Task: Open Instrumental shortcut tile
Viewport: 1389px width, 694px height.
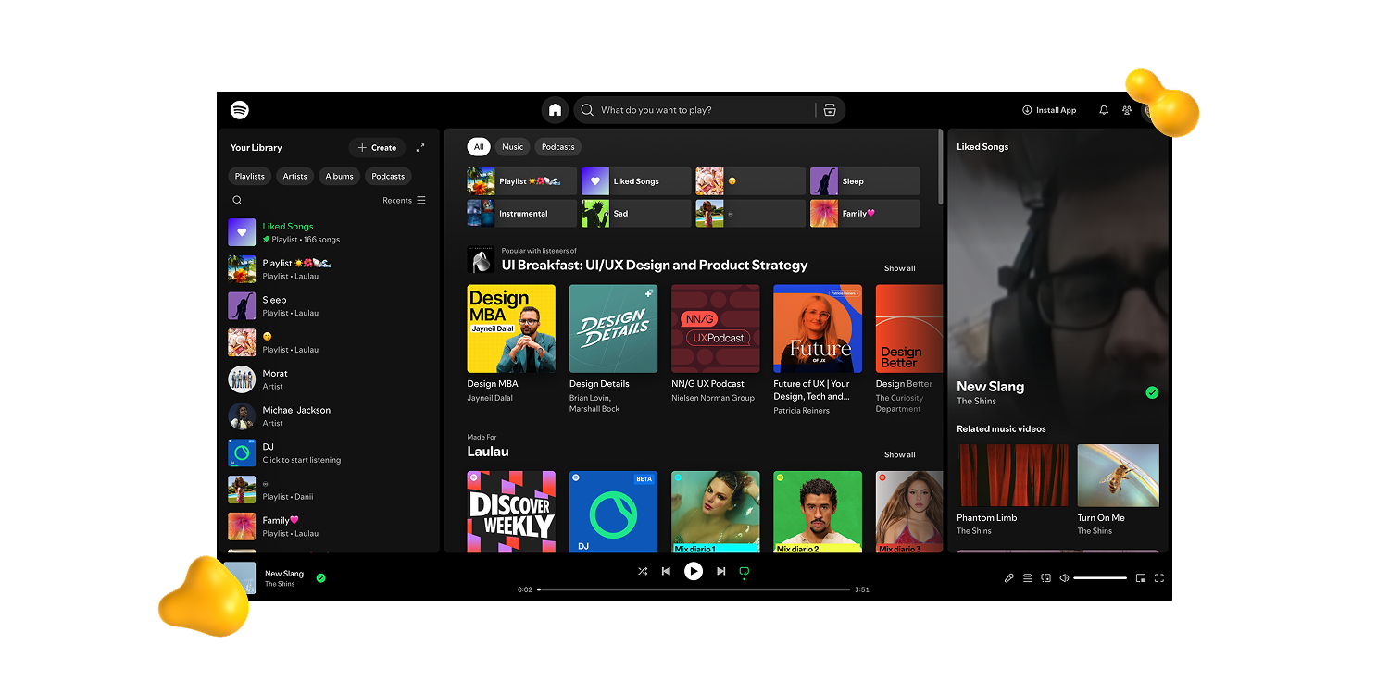Action: click(x=521, y=213)
